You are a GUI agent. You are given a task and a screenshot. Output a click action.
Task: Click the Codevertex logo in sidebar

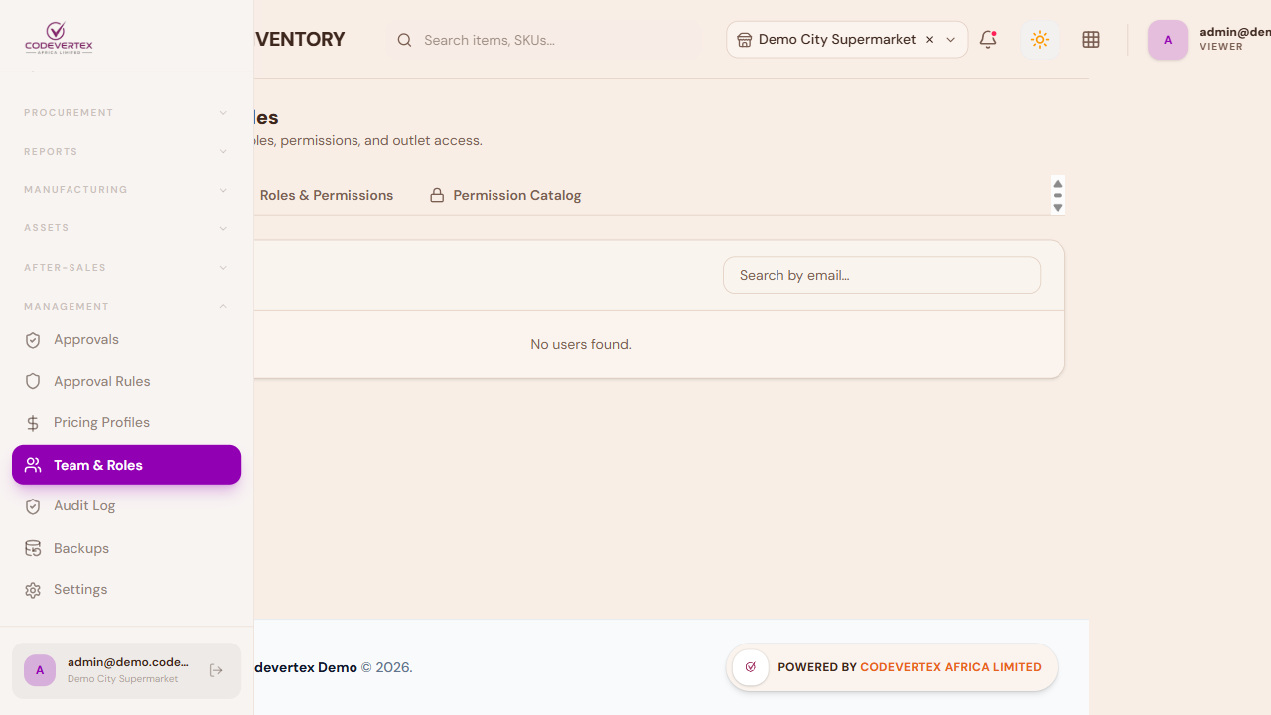(59, 38)
